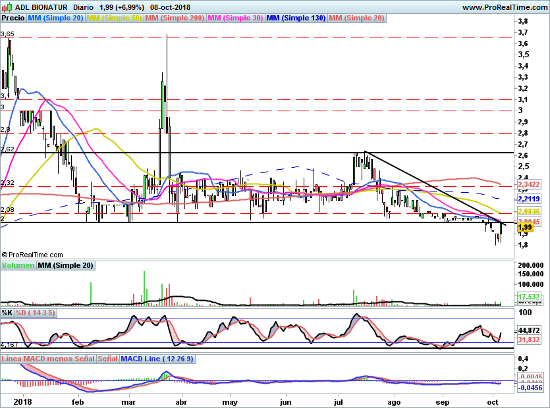
Task: Click the 44,872 stochastic value tag
Action: (529, 330)
